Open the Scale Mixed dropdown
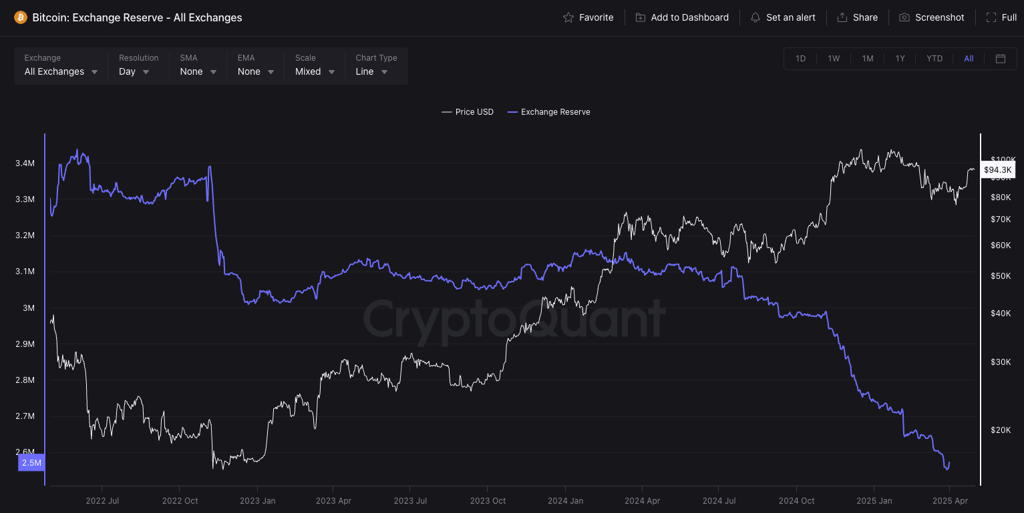The height and width of the screenshot is (513, 1024). click(315, 71)
